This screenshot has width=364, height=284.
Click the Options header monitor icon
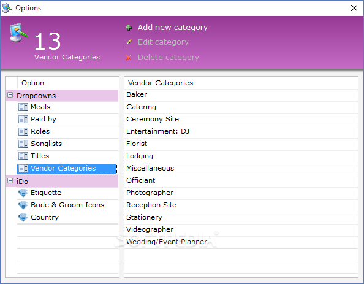pos(18,33)
